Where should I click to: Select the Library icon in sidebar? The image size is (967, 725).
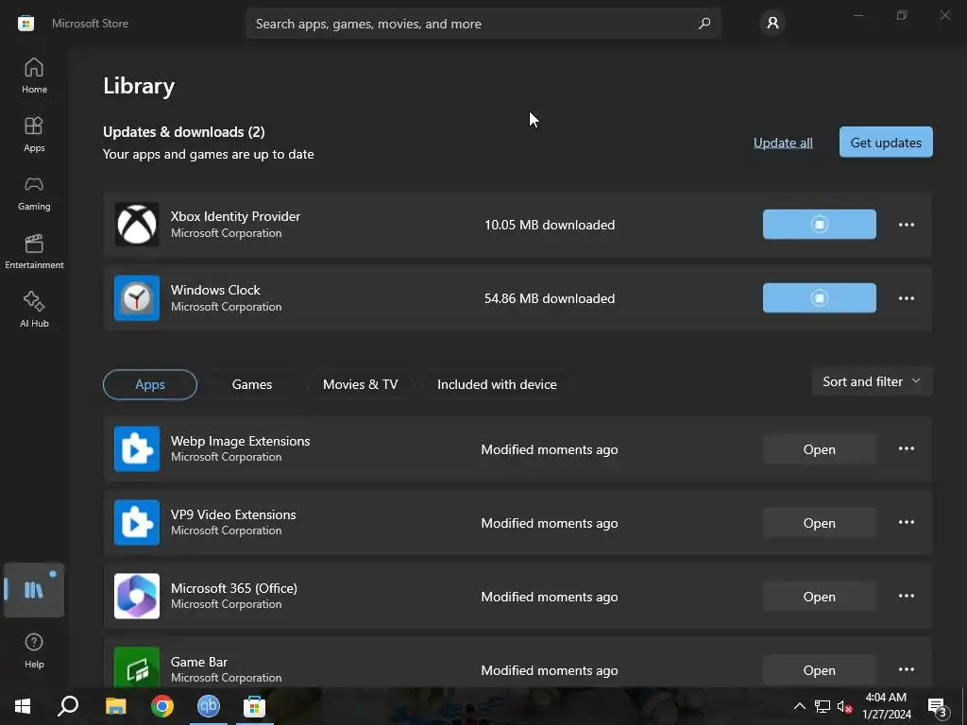(34, 590)
